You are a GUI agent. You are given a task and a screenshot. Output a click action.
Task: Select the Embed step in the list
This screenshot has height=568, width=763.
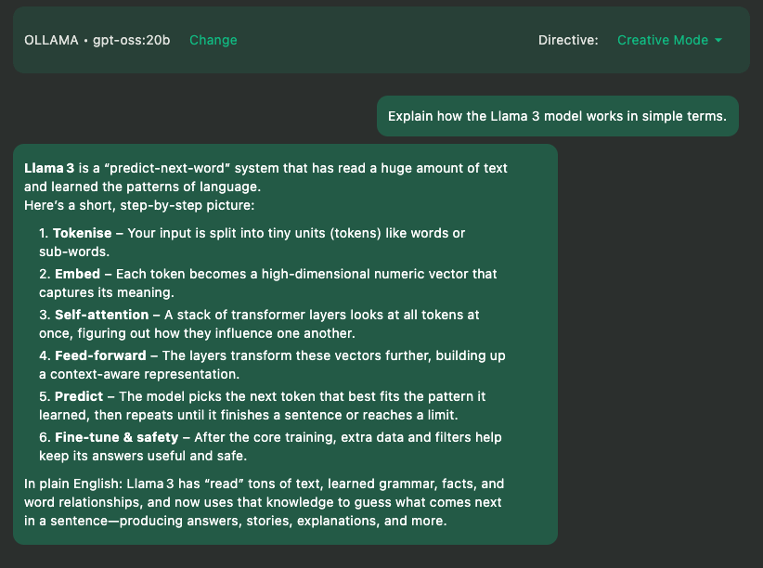pos(77,274)
